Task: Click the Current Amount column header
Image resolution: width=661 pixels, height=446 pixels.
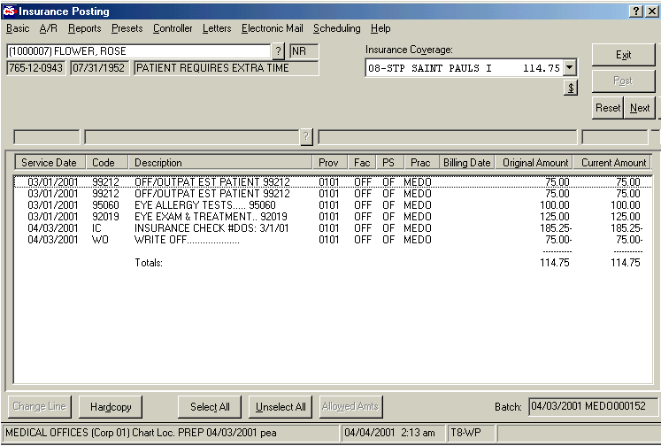Action: point(612,162)
